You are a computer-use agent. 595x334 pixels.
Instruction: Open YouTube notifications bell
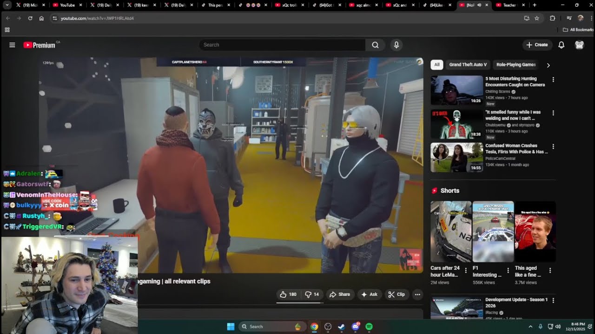(562, 45)
